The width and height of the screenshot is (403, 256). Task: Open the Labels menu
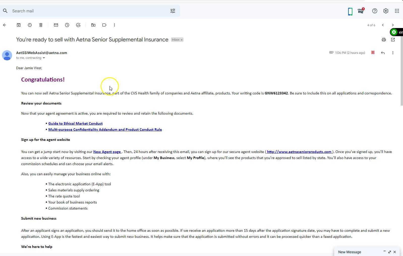[104, 25]
